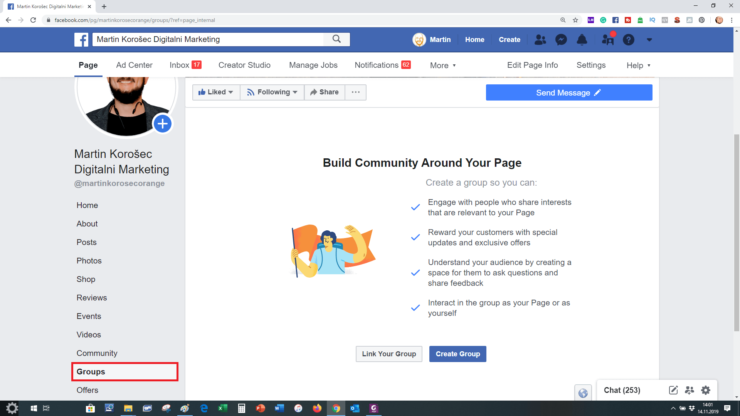The image size is (740, 416).
Task: Click the Create Group button
Action: [x=457, y=354]
